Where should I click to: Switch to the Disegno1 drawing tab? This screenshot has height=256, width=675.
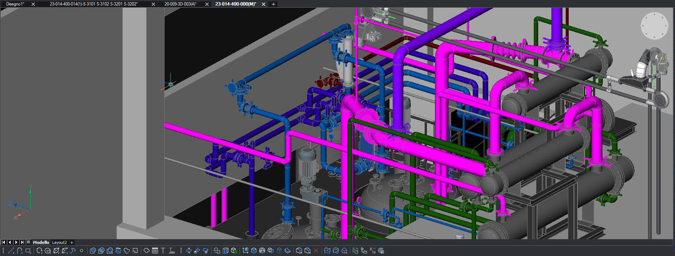[15, 4]
